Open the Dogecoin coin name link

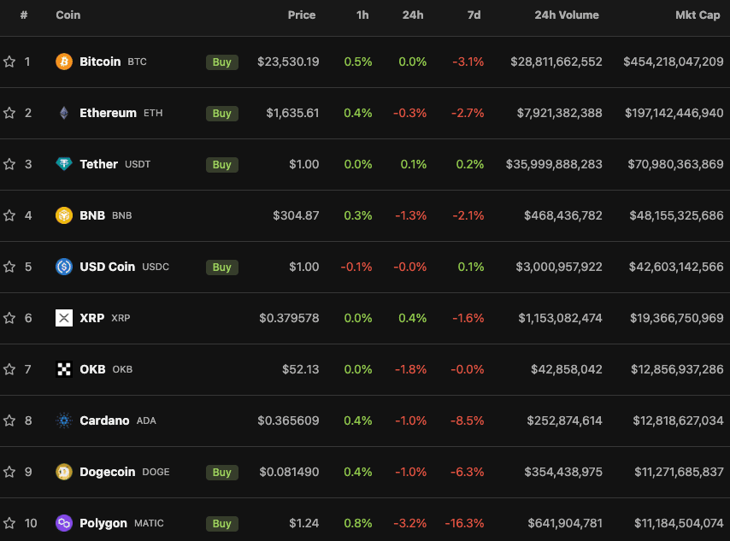(108, 472)
